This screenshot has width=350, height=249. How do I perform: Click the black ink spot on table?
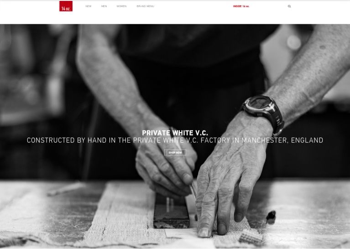(x=271, y=217)
